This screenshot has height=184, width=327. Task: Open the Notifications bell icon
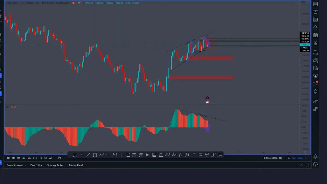coord(316,91)
